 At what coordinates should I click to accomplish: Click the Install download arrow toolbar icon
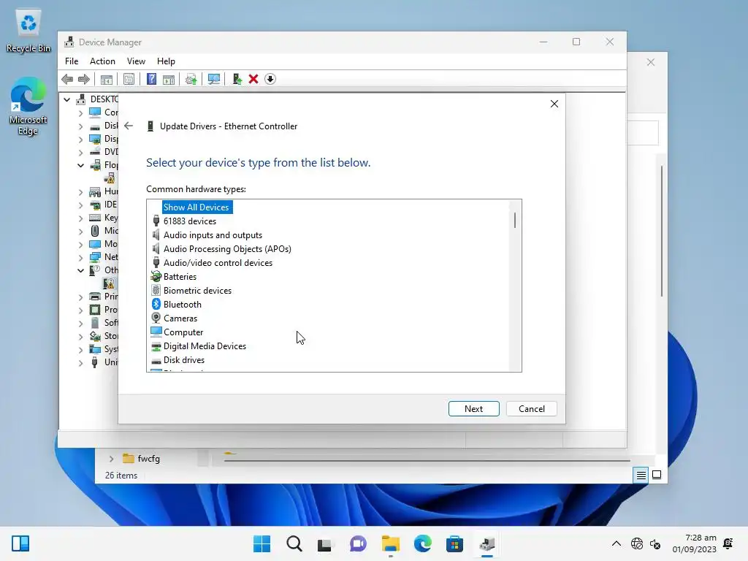click(x=270, y=79)
